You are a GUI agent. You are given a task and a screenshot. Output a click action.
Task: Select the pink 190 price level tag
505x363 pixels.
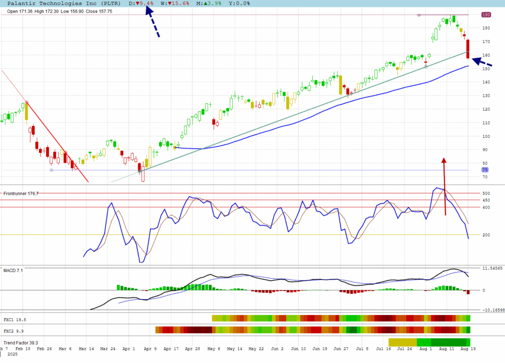[x=486, y=15]
